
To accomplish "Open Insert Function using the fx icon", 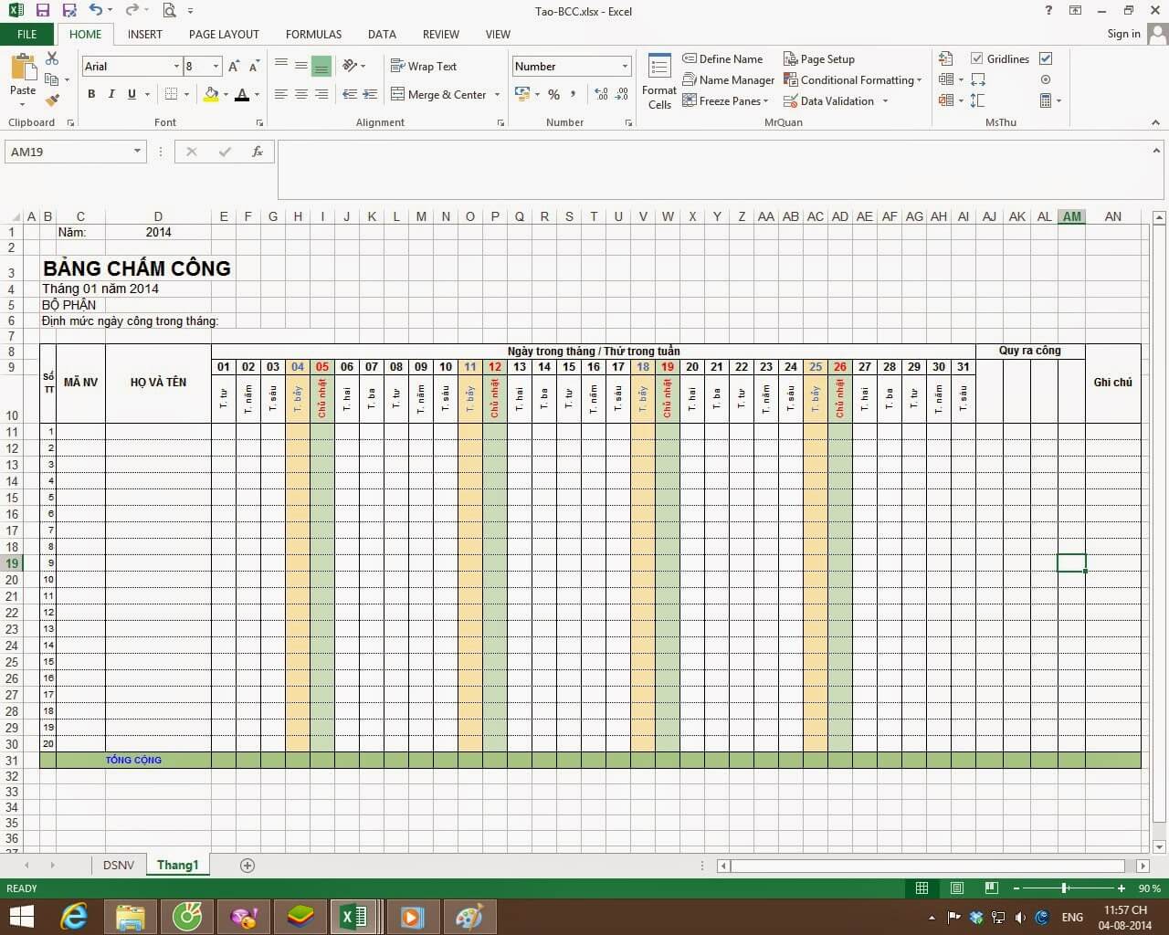I will pyautogui.click(x=258, y=151).
